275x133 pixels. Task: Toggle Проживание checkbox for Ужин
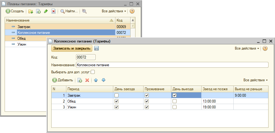click(x=147, y=107)
